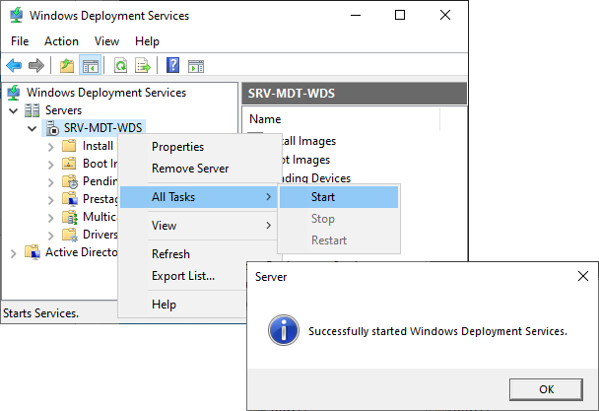Click the Forward arrow toolbar icon

[36, 65]
